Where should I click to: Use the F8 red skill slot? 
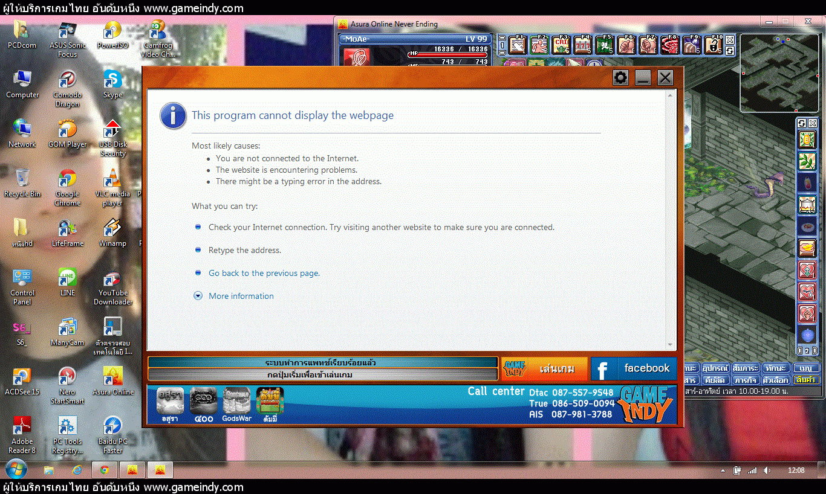669,45
